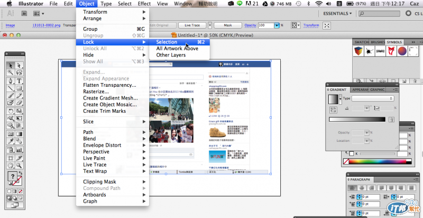Screen dimensions: 423x218
Task: Select the Symbol Sprayer tool
Action: pyautogui.click(x=11, y=149)
